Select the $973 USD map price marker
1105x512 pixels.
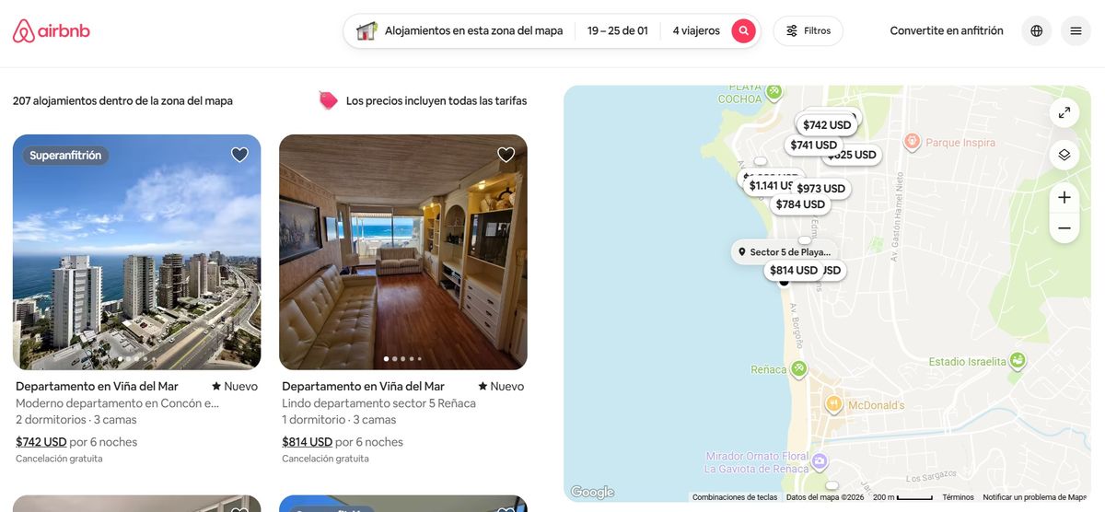[x=820, y=189]
